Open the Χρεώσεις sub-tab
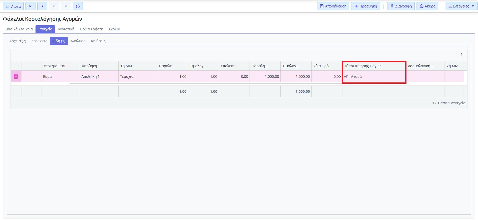This screenshot has height=220, width=478. [x=39, y=41]
